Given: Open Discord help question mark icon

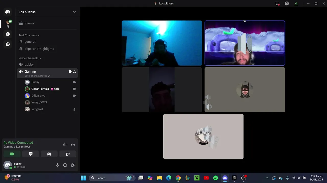Looking at the screenshot, I should coord(287,4).
